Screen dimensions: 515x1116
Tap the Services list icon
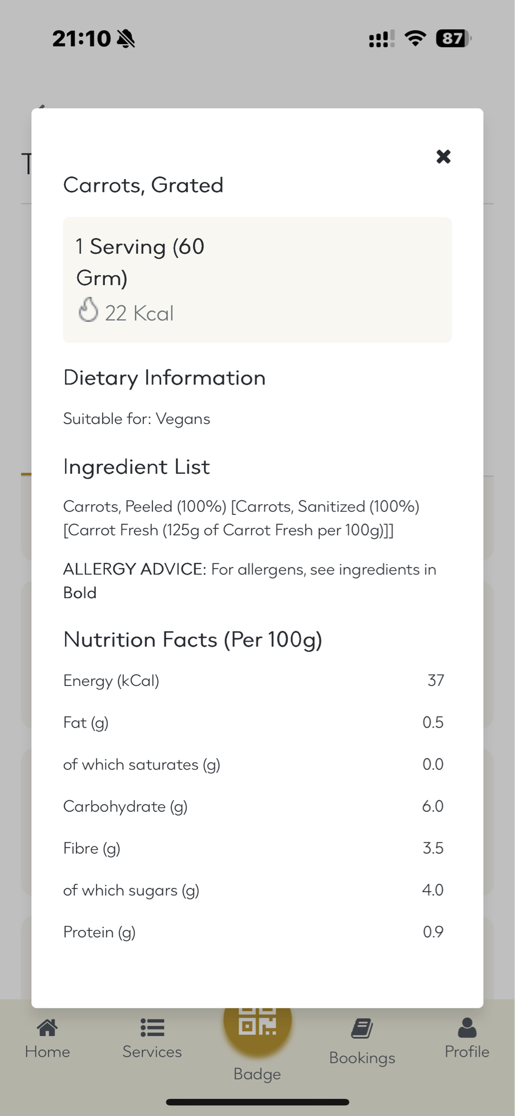[x=152, y=1027]
